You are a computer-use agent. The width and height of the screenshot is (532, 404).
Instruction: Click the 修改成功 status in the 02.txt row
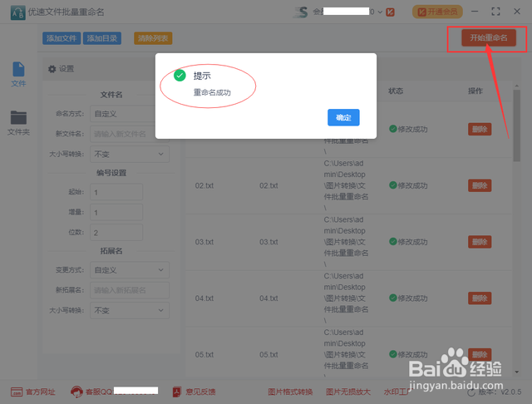coord(408,185)
